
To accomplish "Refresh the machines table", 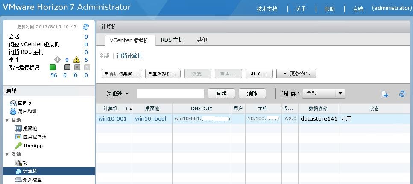I will (x=402, y=94).
